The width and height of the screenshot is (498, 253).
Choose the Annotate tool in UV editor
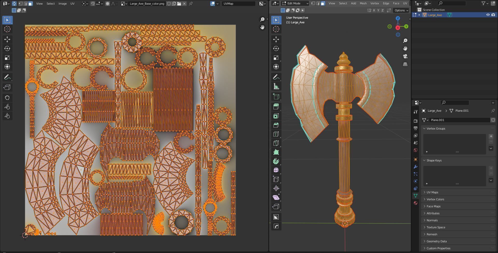click(7, 77)
